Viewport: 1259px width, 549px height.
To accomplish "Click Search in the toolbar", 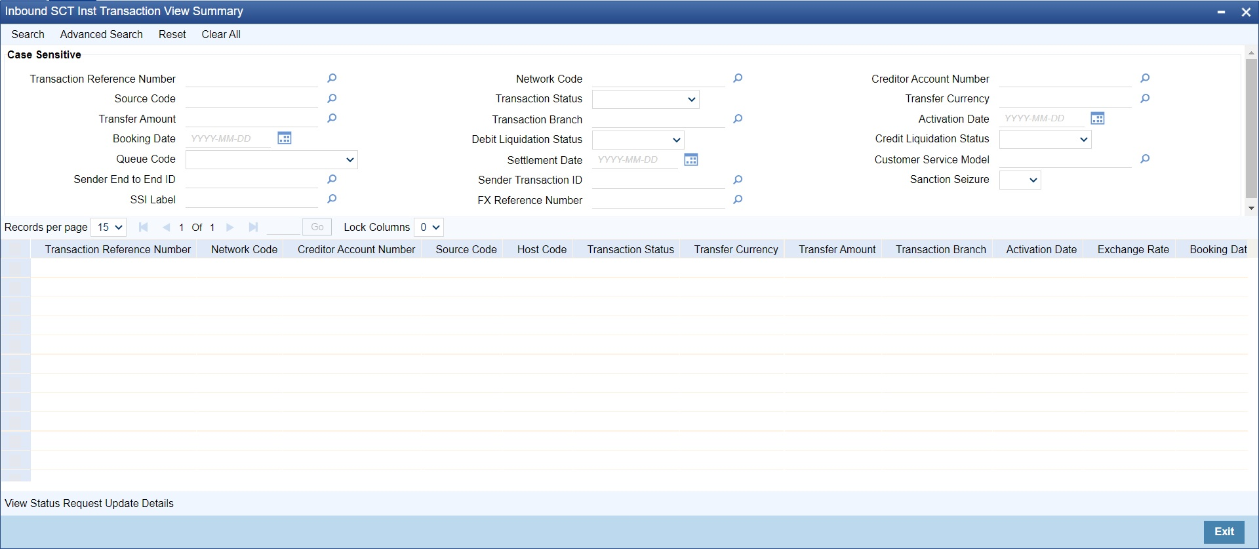I will pos(28,34).
